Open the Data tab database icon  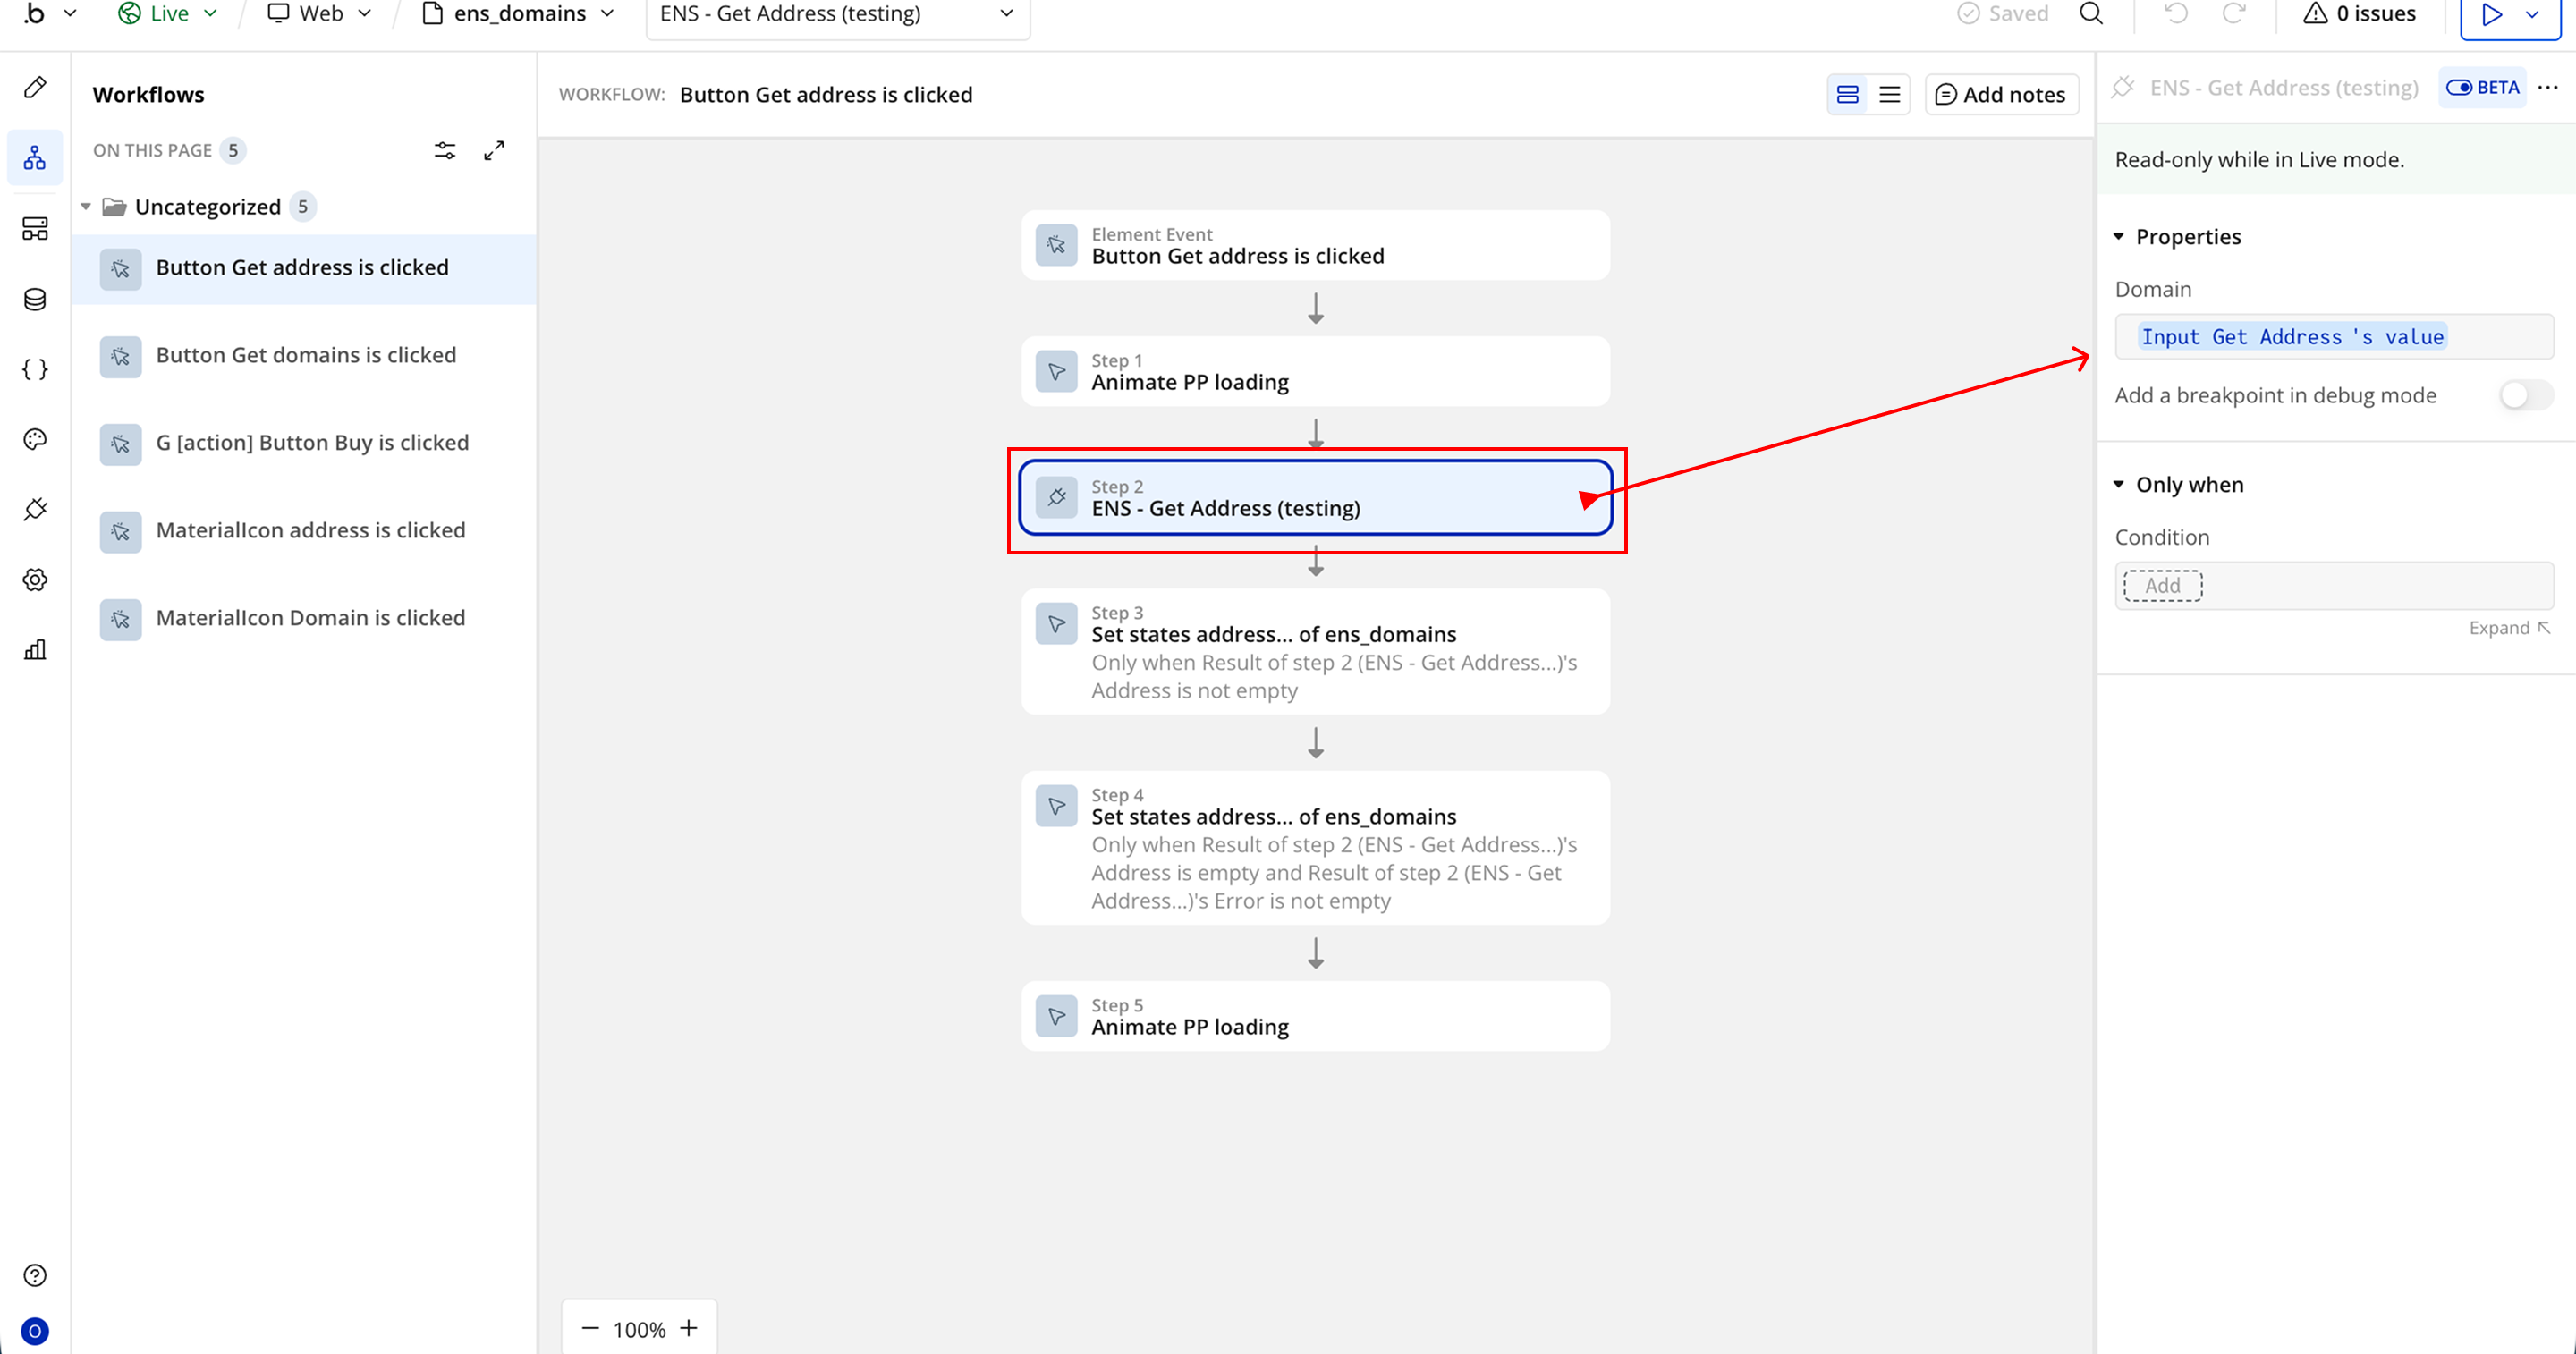[x=35, y=299]
